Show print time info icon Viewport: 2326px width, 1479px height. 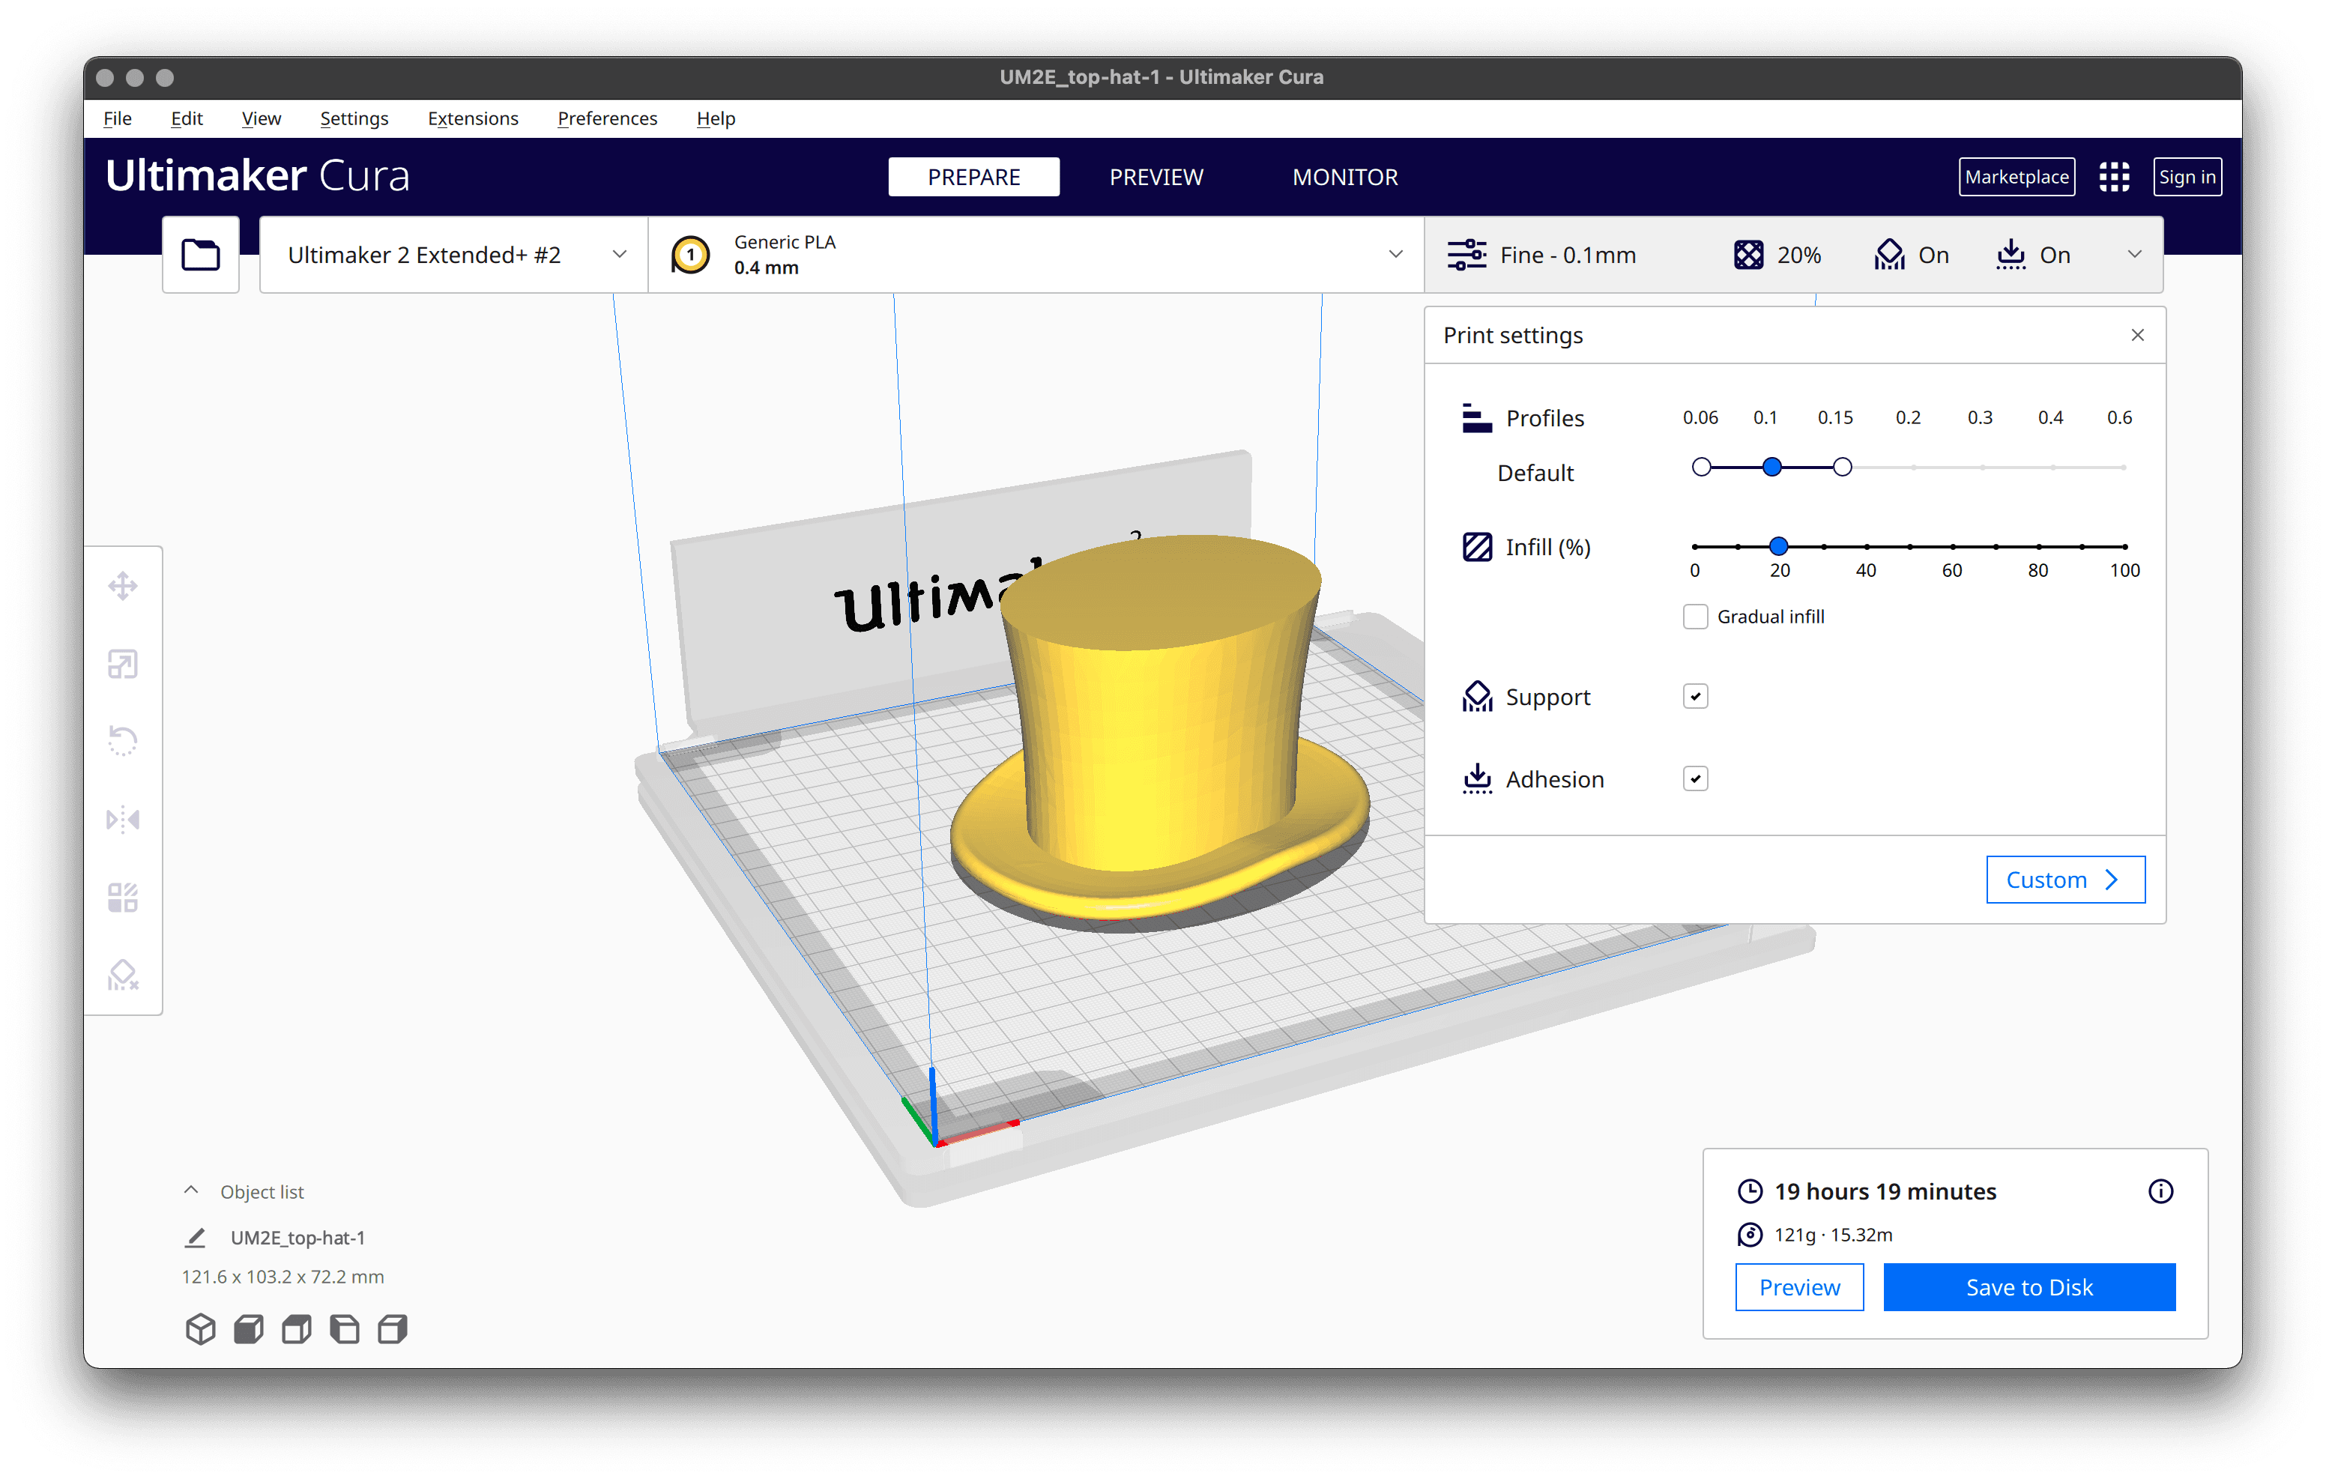(x=2161, y=1191)
